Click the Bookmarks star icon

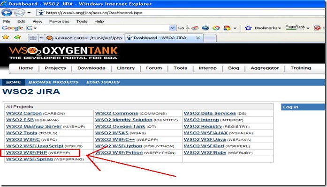[248, 28]
